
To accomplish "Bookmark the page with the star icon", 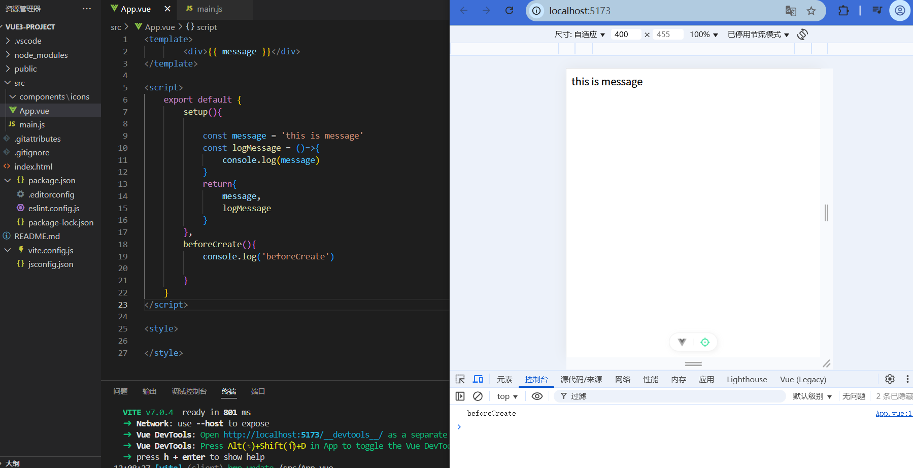I will coord(811,10).
